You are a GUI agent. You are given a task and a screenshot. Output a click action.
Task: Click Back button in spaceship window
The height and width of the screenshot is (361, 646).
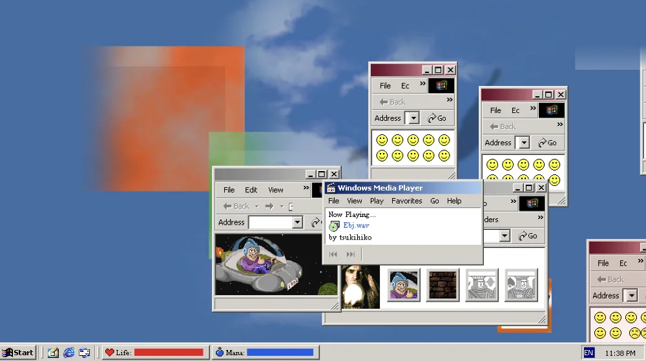(x=236, y=206)
